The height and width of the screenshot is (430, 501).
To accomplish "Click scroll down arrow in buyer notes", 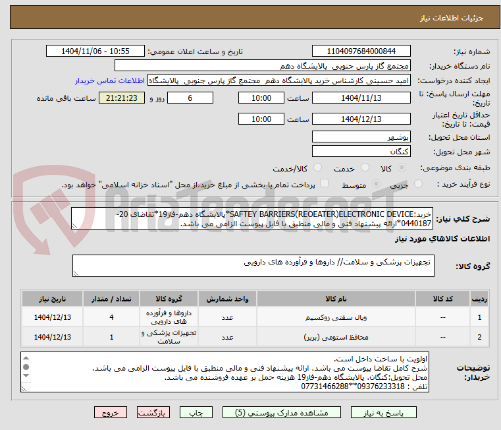I will click(26, 375).
